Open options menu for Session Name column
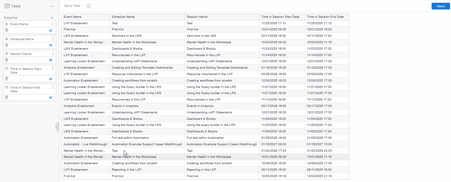The width and height of the screenshot is (451, 182). click(x=53, y=54)
